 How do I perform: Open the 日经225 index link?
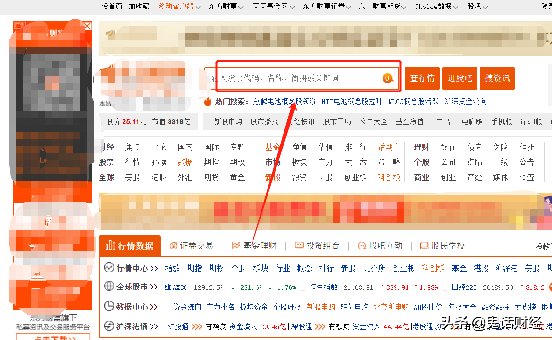(464, 287)
